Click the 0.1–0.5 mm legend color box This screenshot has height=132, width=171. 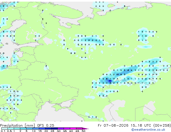pos(5,128)
